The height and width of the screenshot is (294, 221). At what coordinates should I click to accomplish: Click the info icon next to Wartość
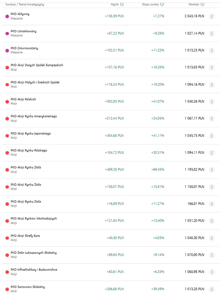pyautogui.click(x=203, y=4)
